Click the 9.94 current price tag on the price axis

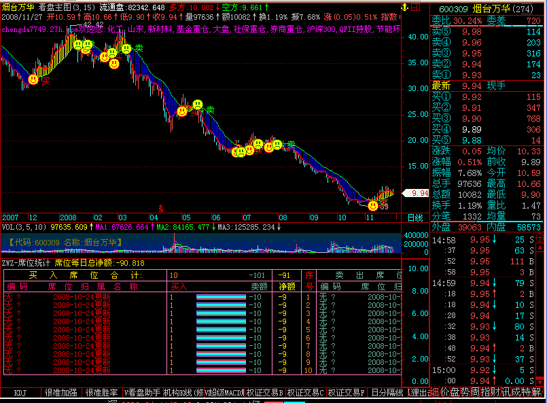[415, 193]
